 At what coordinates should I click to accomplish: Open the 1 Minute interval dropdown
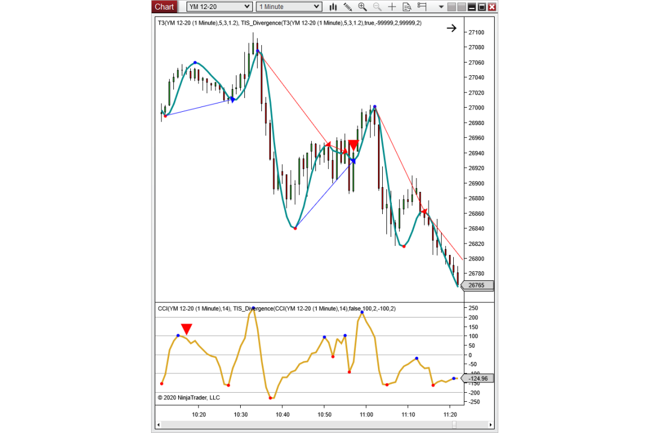click(x=289, y=7)
